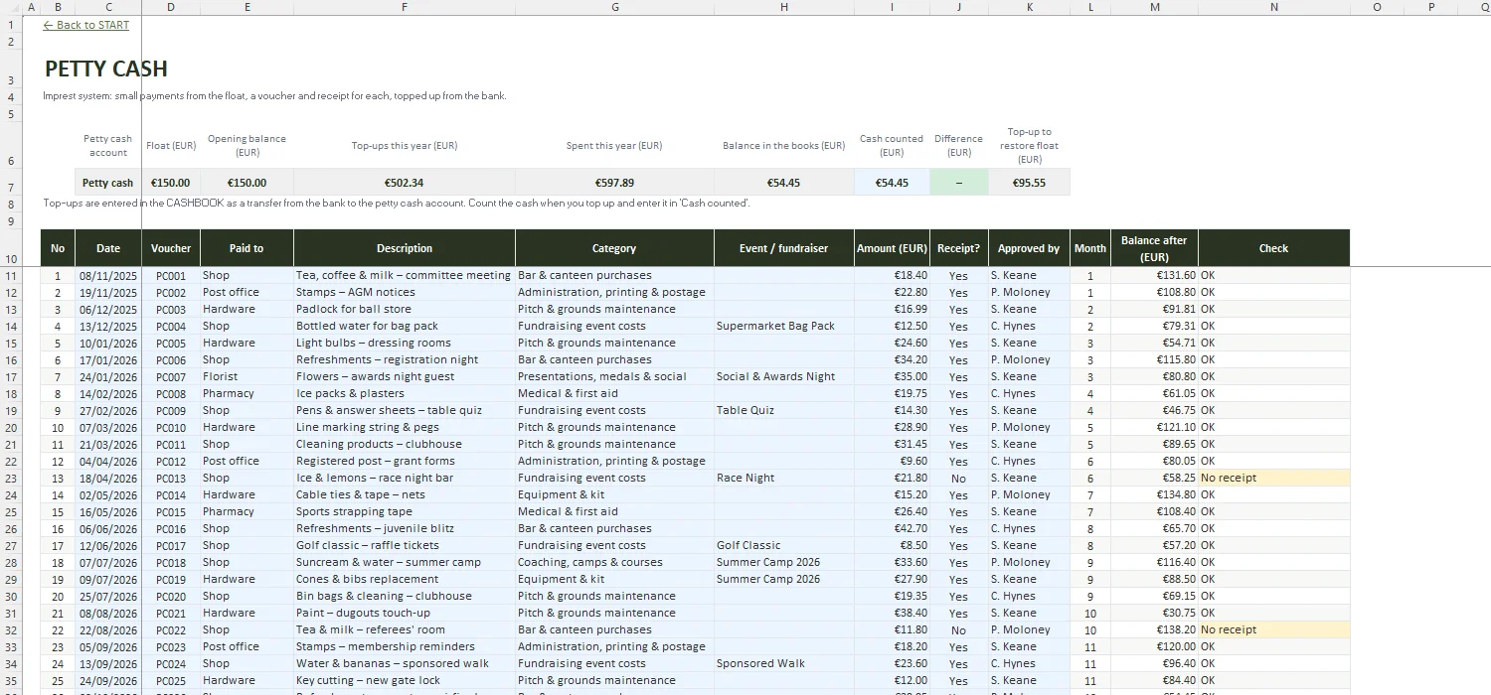1491x695 pixels.
Task: Click the Description column header
Action: 405,248
